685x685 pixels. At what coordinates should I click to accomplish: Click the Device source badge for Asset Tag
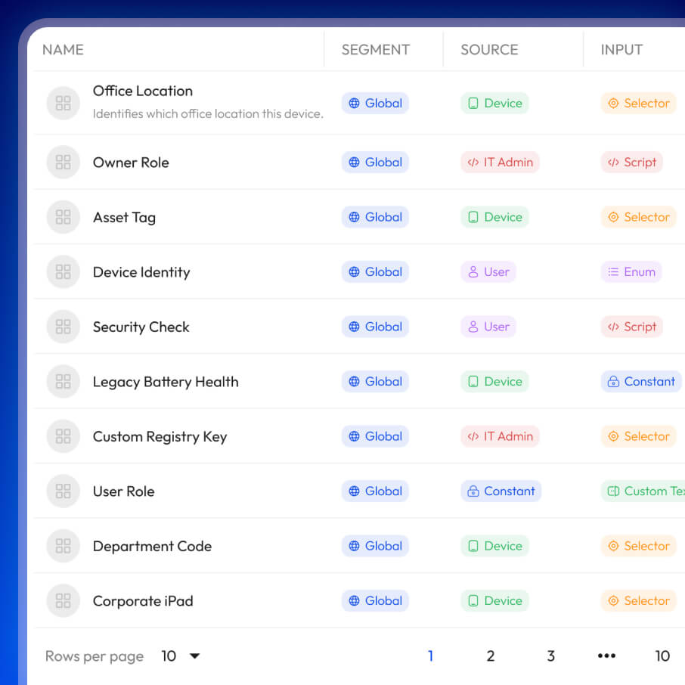coord(494,217)
